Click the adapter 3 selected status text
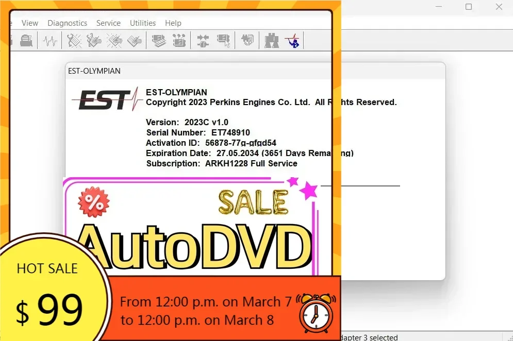 369,337
